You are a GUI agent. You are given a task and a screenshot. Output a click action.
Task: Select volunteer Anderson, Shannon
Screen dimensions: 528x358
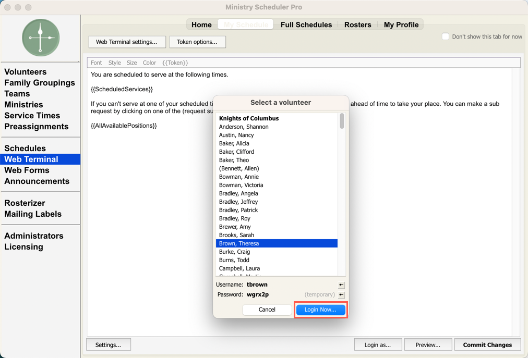point(277,127)
